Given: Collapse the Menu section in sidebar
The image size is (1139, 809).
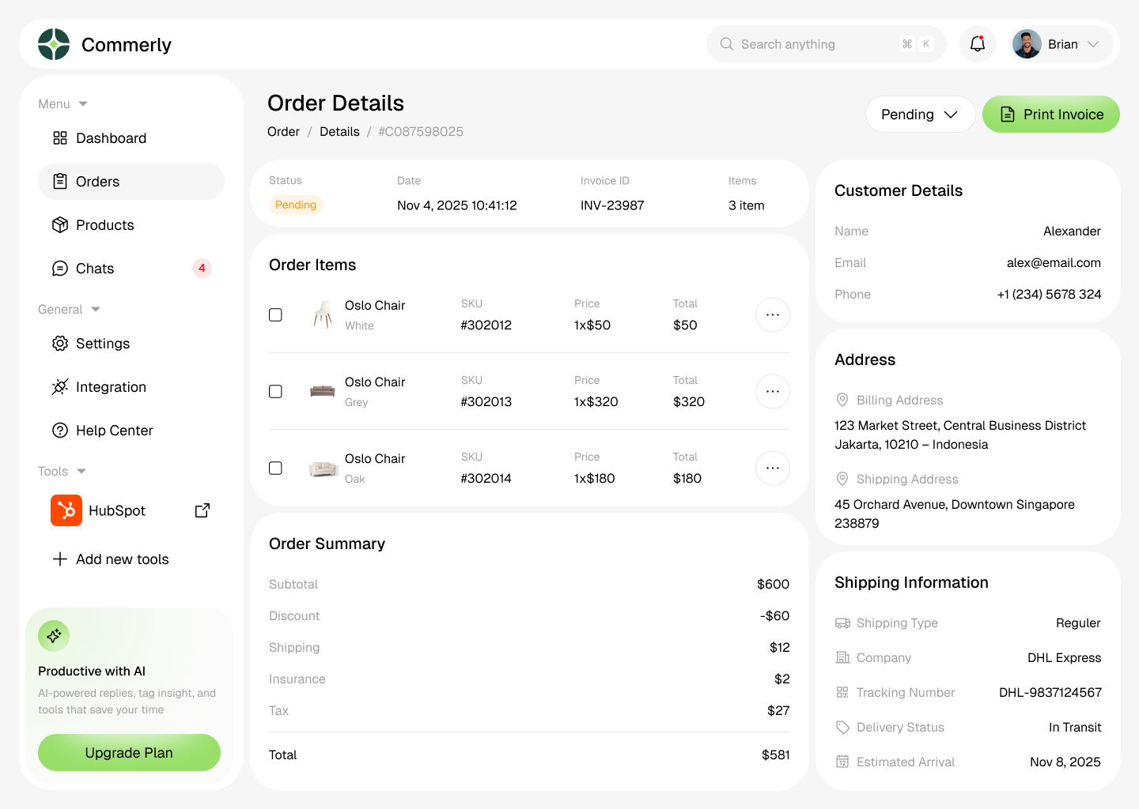Looking at the screenshot, I should click(84, 103).
